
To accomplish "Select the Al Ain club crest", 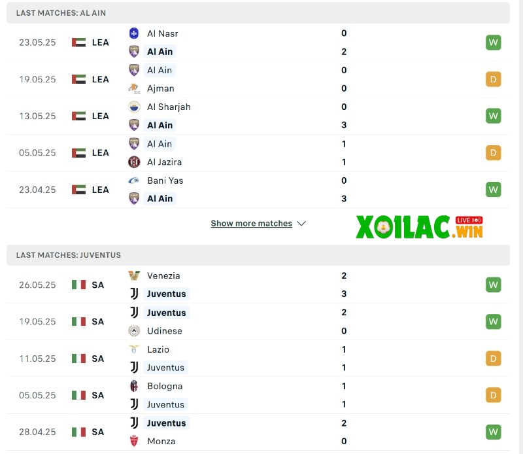I will click(134, 51).
